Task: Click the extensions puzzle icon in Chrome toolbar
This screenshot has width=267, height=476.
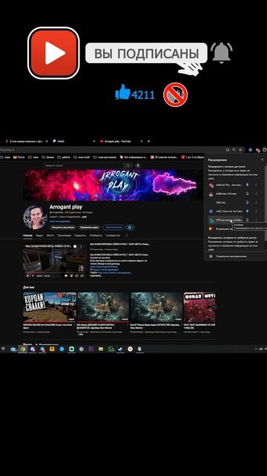Action: coord(265,149)
